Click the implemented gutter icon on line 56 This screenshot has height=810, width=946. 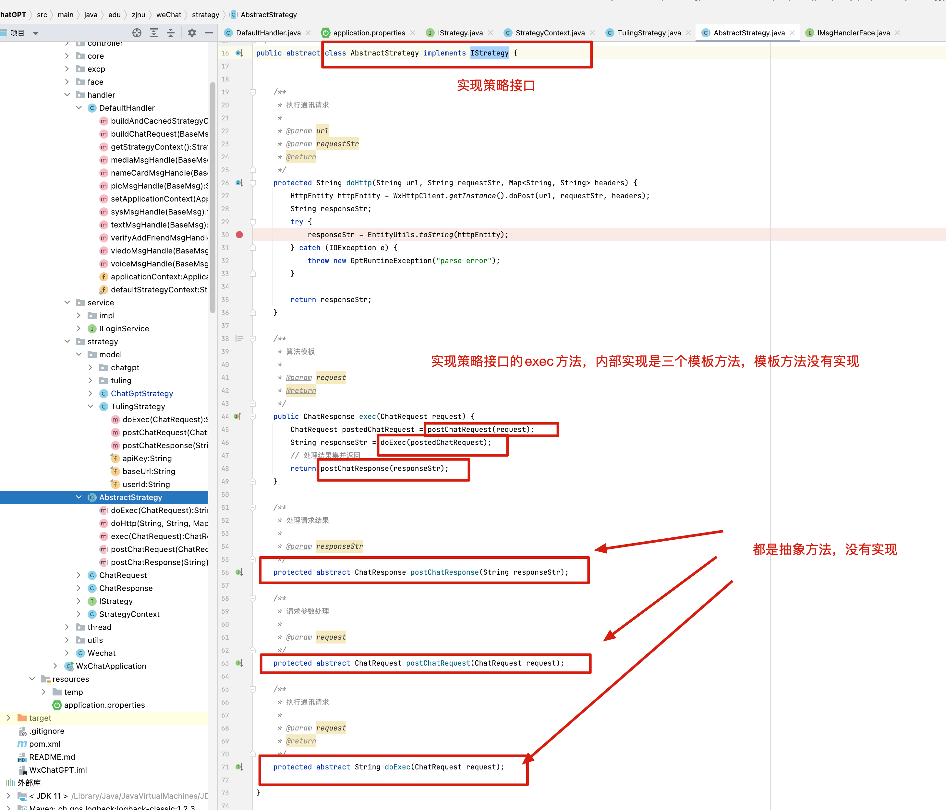[x=239, y=572]
